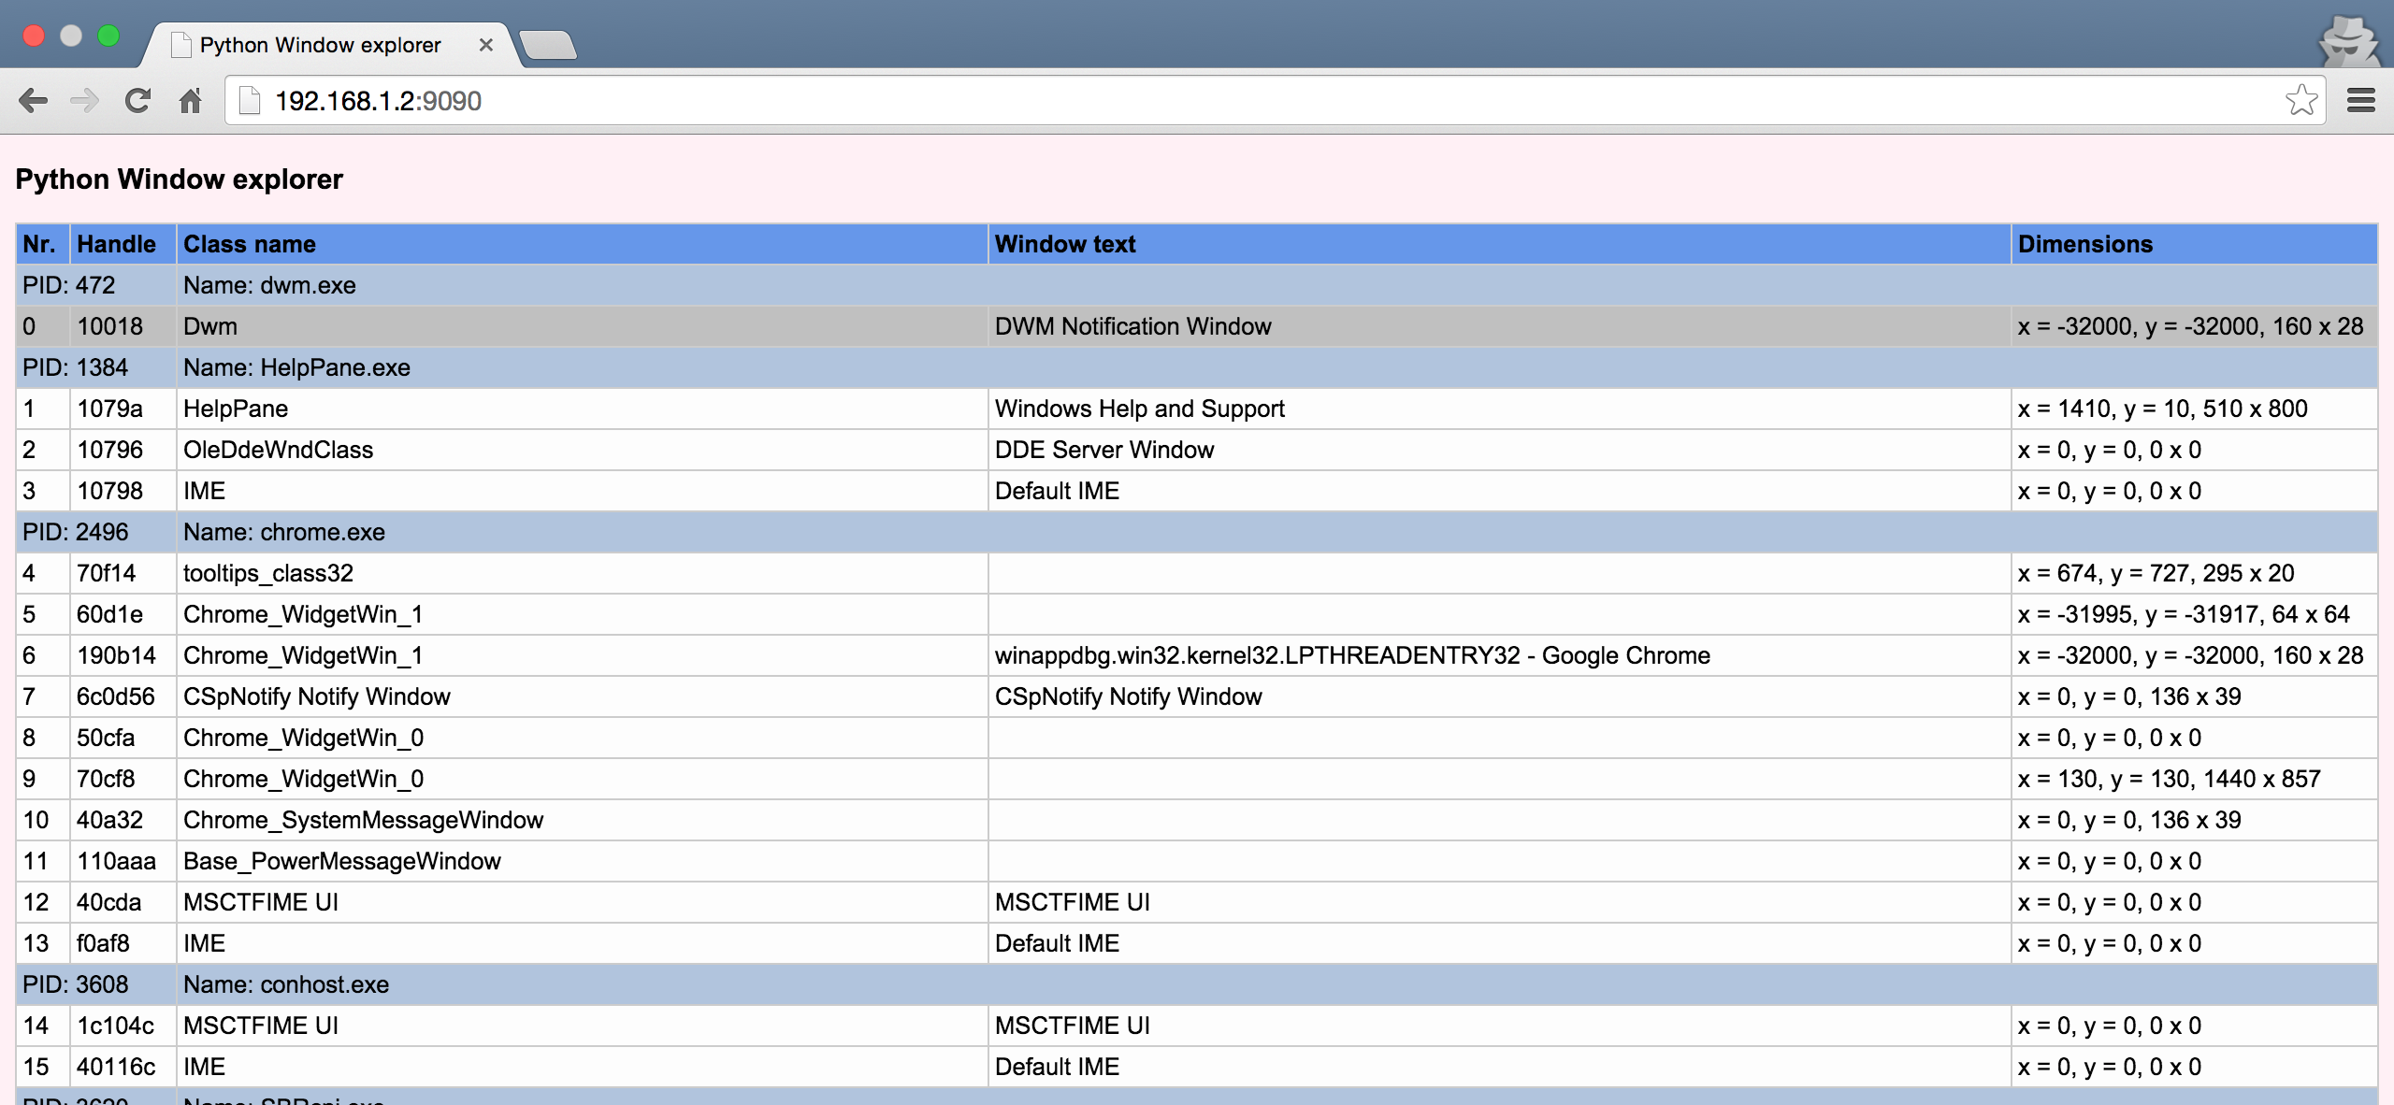Image resolution: width=2394 pixels, height=1105 pixels.
Task: Click the Class name column header
Action: point(250,244)
